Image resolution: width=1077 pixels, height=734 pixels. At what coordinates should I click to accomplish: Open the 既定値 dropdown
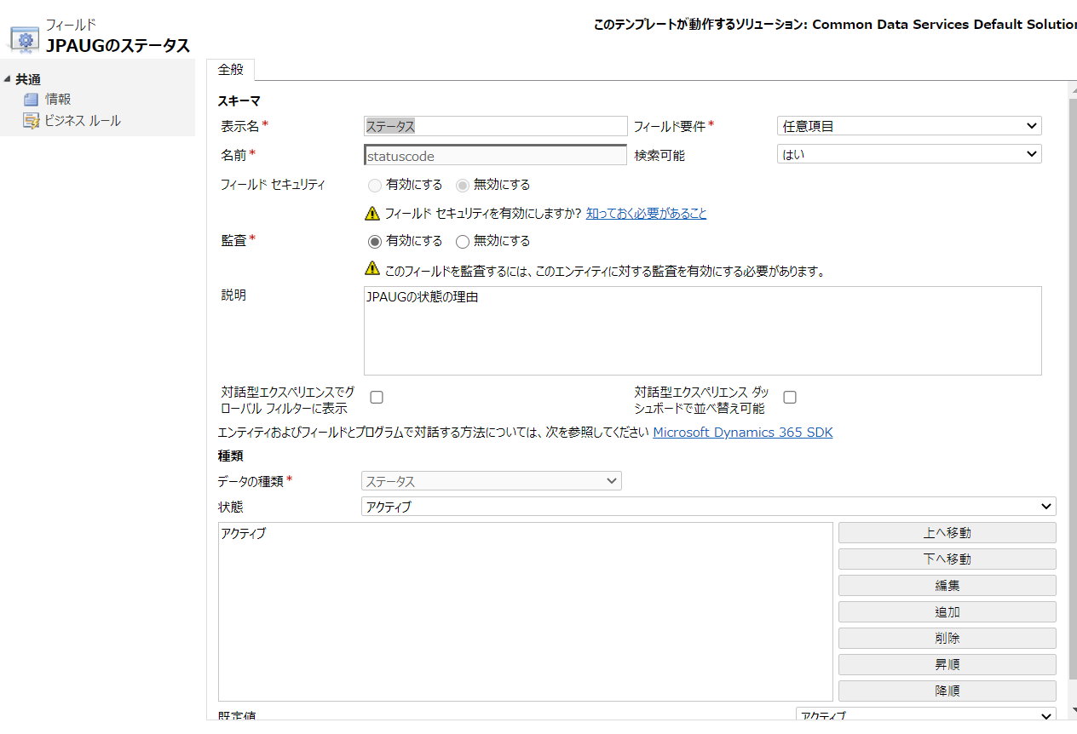pyautogui.click(x=926, y=714)
